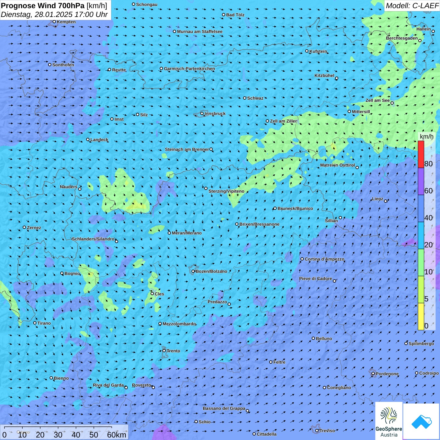Screen dimensions: 440x440
Task: Click the Cles city marker circle
Action: (x=152, y=294)
